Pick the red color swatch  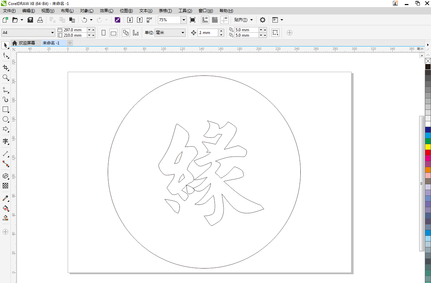(428, 153)
